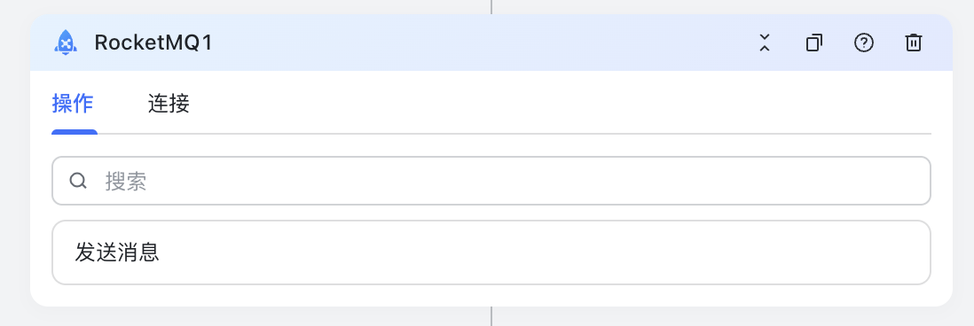Focus the 搜索 input field

(x=491, y=181)
